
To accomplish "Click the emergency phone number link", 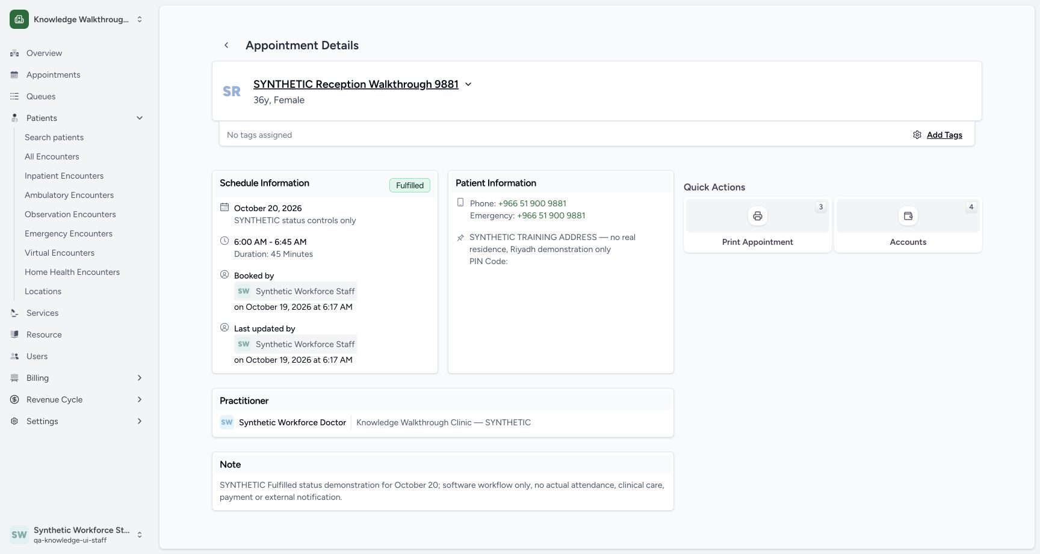I will pos(551,215).
